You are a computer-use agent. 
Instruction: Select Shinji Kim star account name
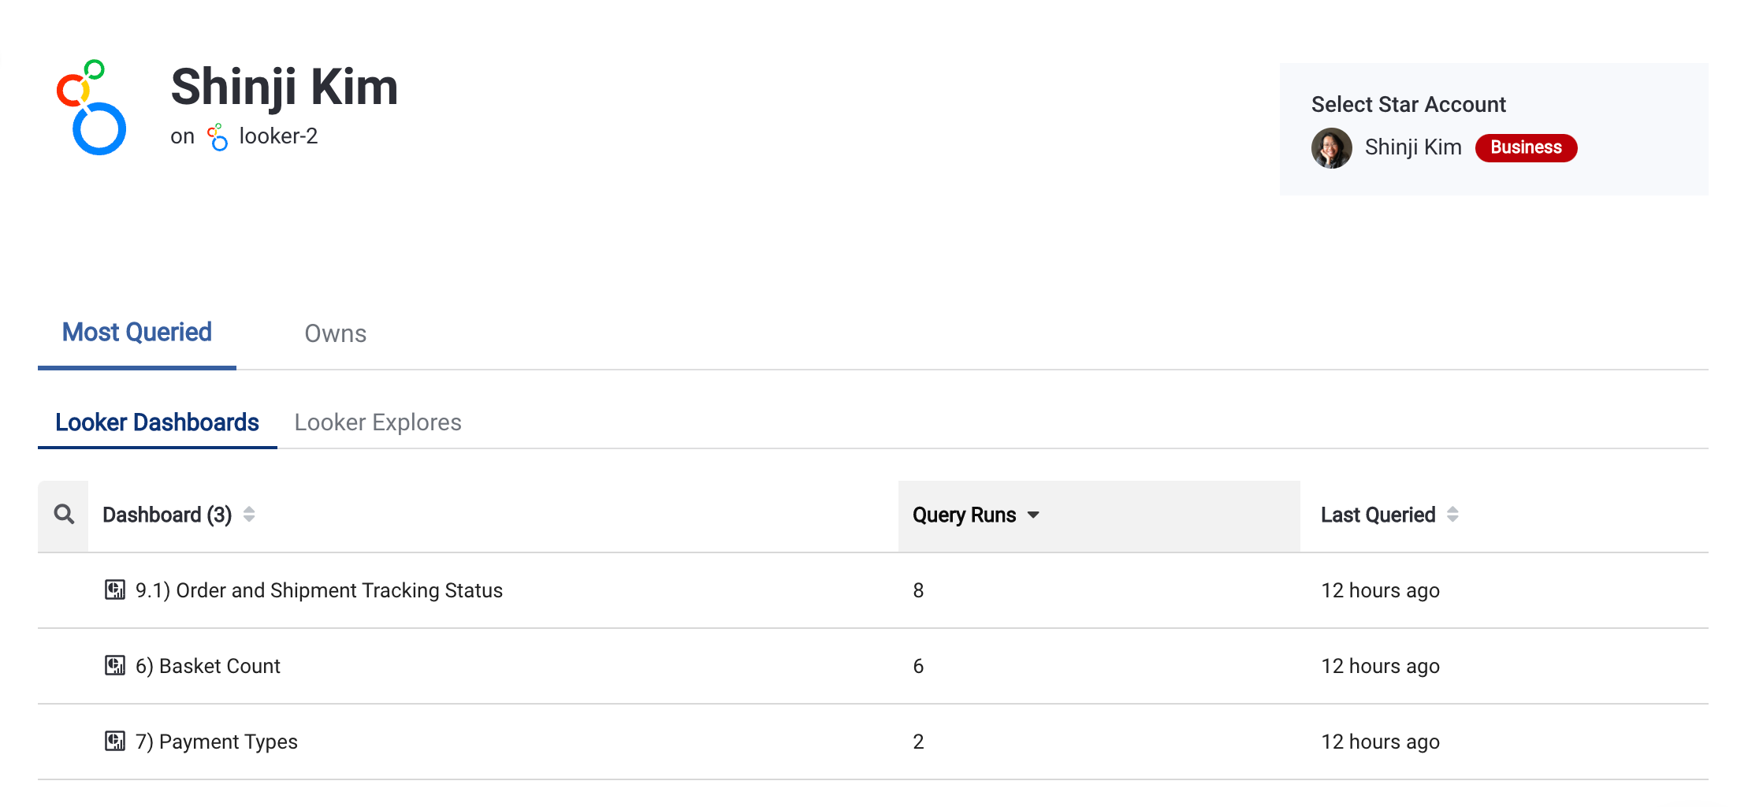point(1412,148)
